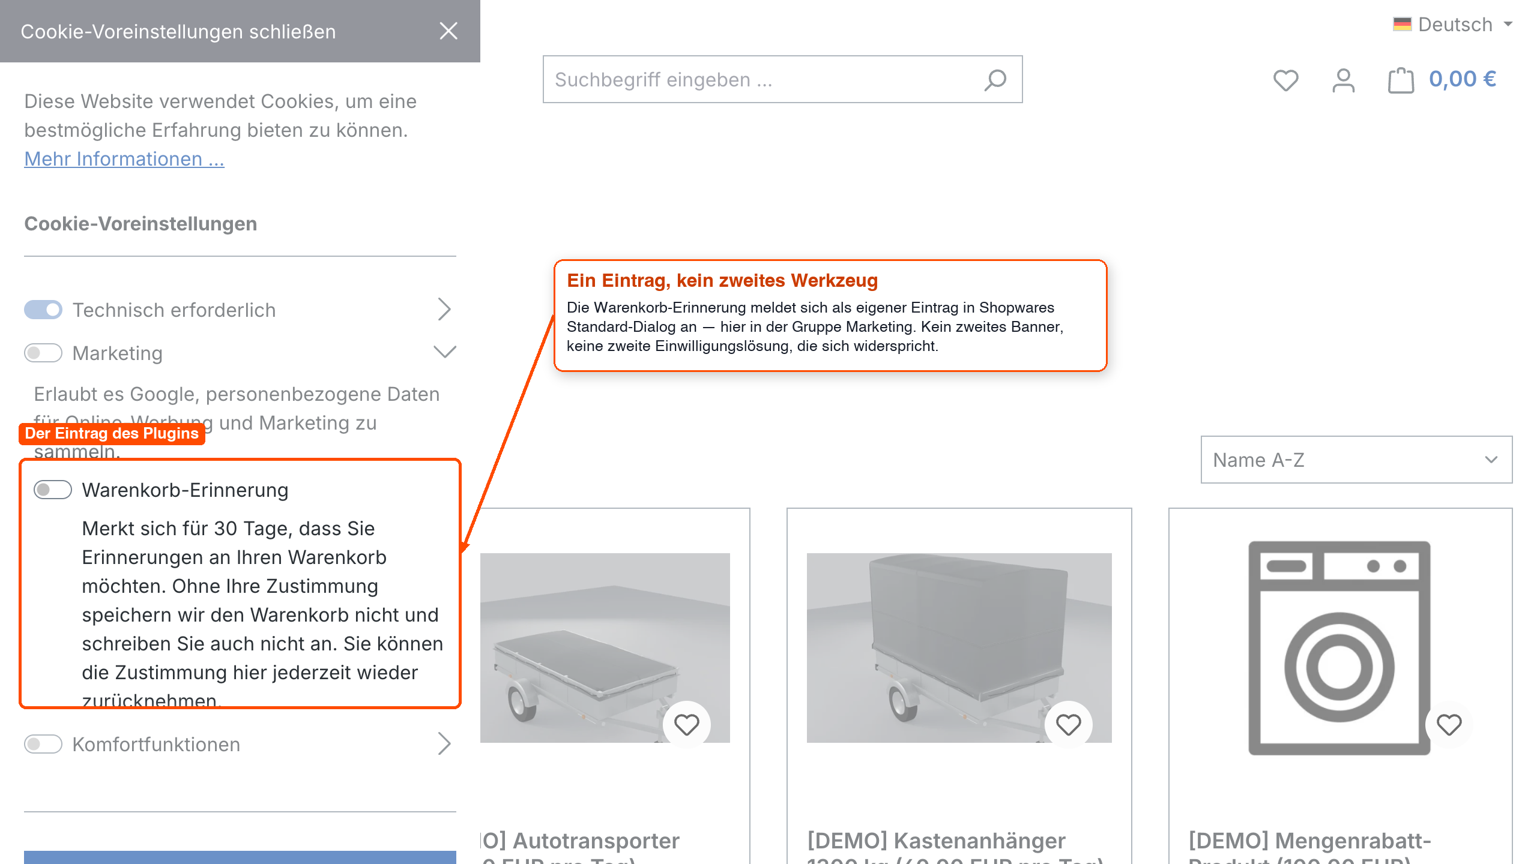Click the German flag icon

click(x=1402, y=25)
